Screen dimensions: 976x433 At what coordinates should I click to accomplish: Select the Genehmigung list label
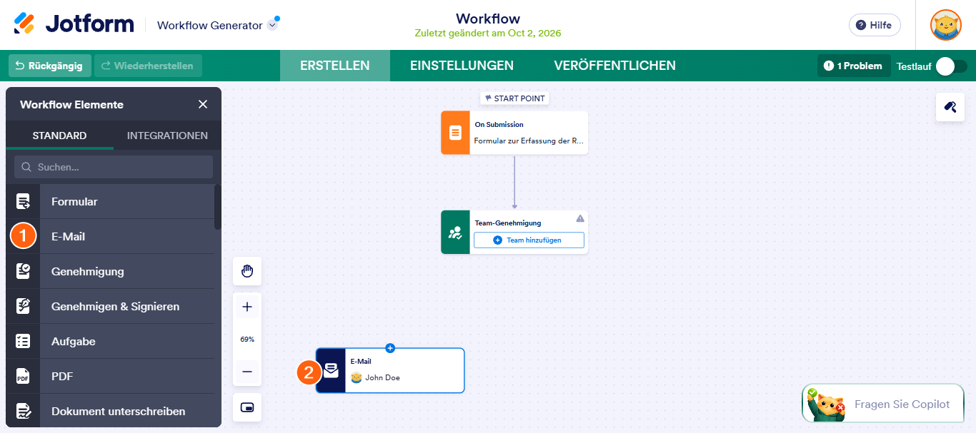point(88,271)
